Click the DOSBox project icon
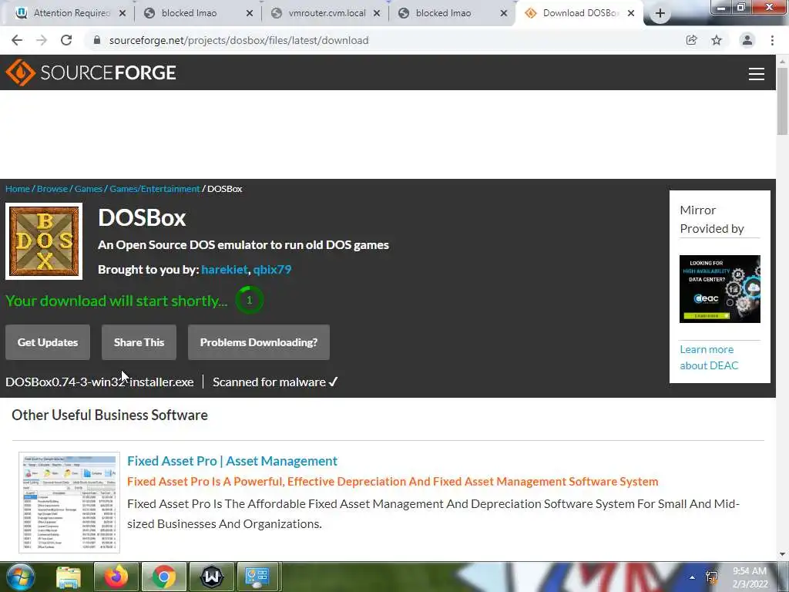This screenshot has height=592, width=789. pyautogui.click(x=44, y=241)
